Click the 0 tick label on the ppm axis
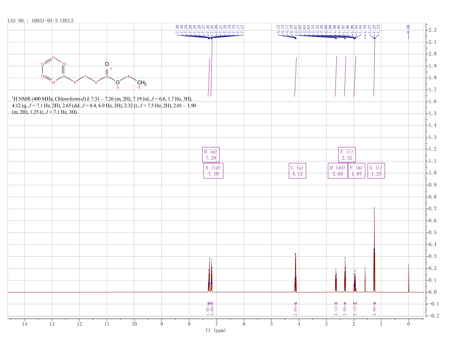 409,324
